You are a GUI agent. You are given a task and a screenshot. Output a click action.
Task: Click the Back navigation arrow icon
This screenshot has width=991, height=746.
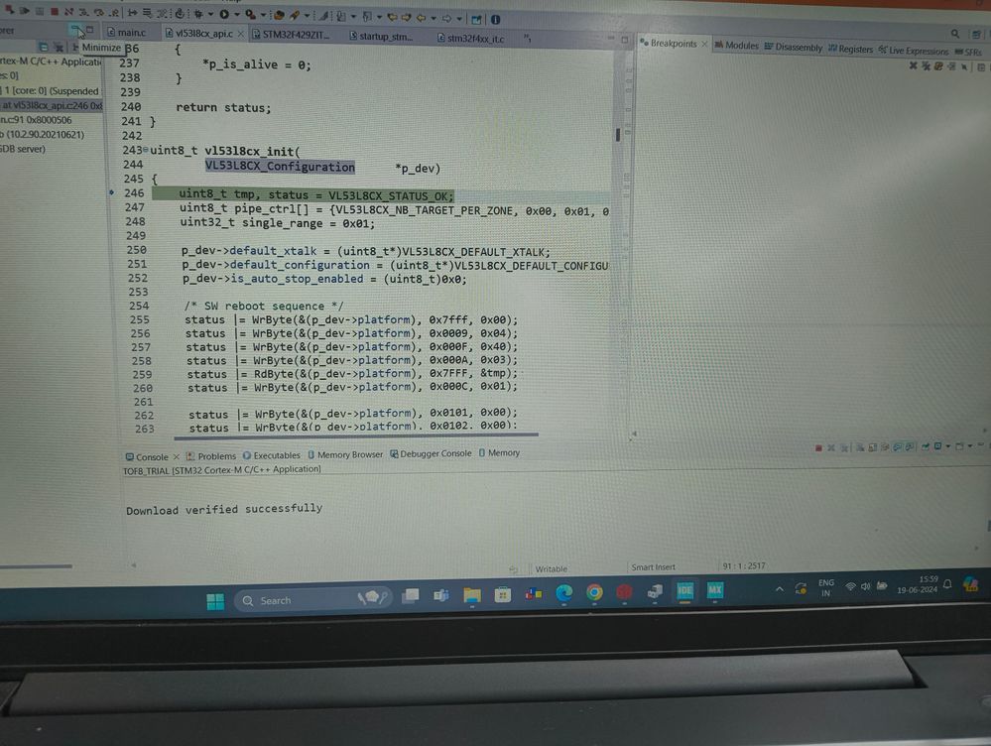(x=421, y=18)
